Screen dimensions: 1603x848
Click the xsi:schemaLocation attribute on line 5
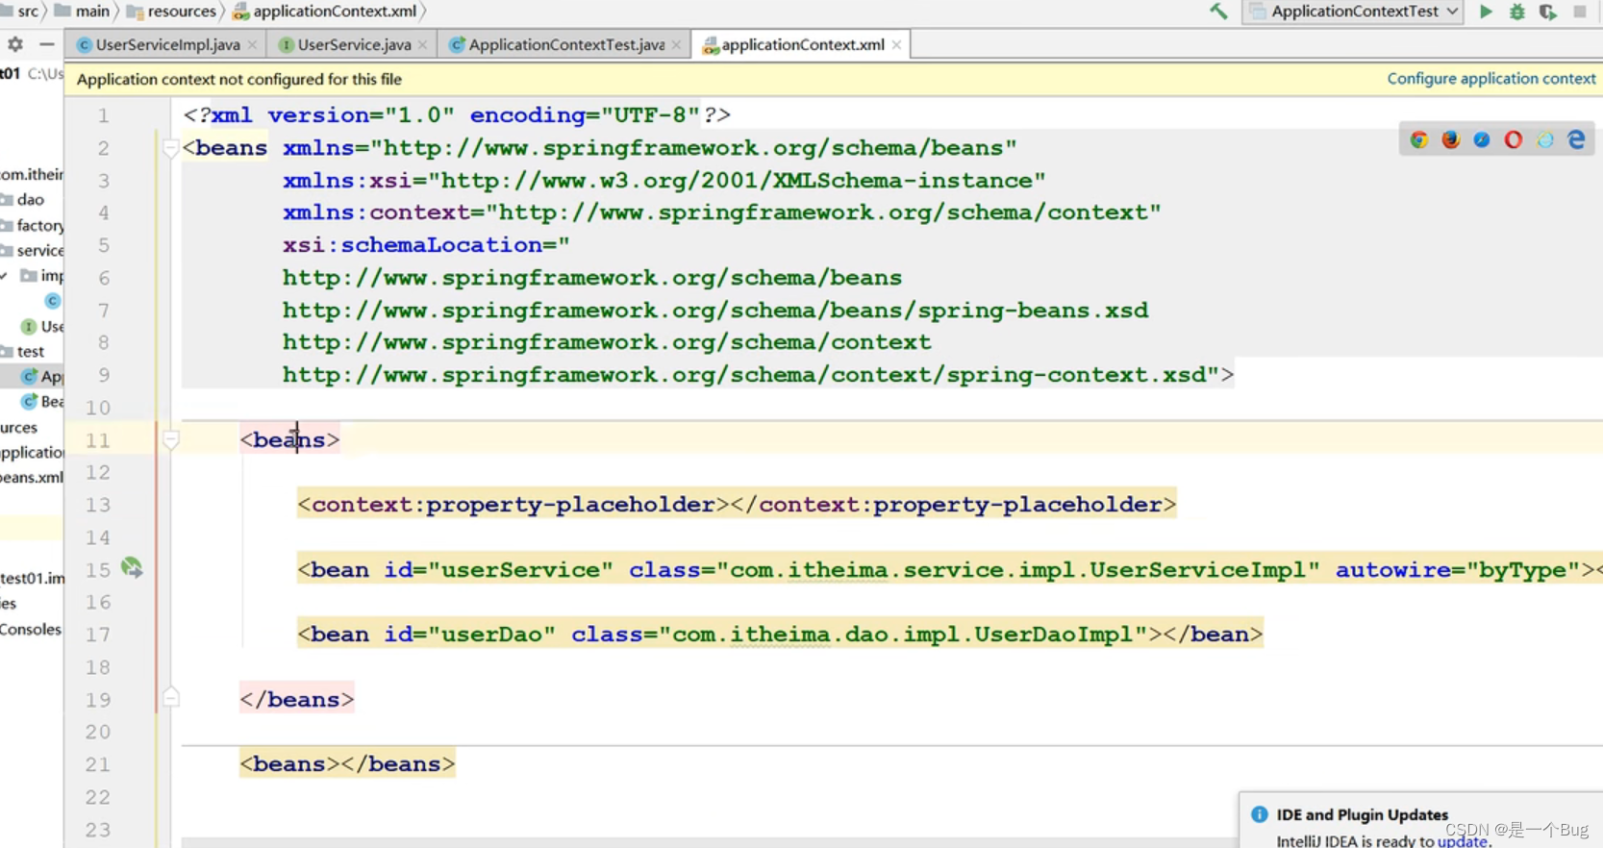point(426,245)
